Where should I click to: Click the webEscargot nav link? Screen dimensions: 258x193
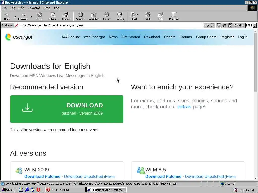[94, 37]
